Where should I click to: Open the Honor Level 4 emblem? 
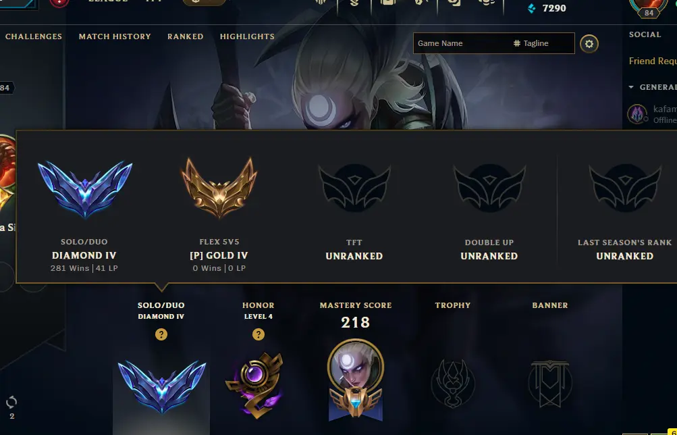point(254,385)
